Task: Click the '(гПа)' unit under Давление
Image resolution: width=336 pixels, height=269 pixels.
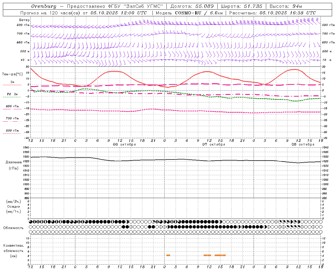Action: [x=14, y=168]
